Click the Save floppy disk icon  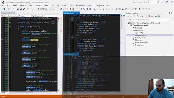click(21, 9)
